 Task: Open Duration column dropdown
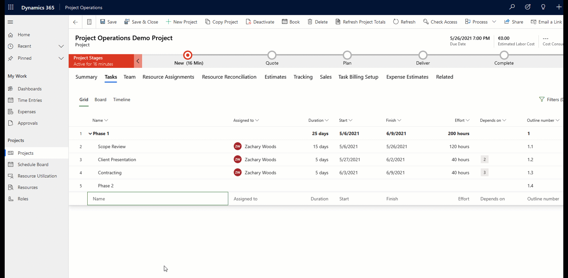pyautogui.click(x=327, y=120)
